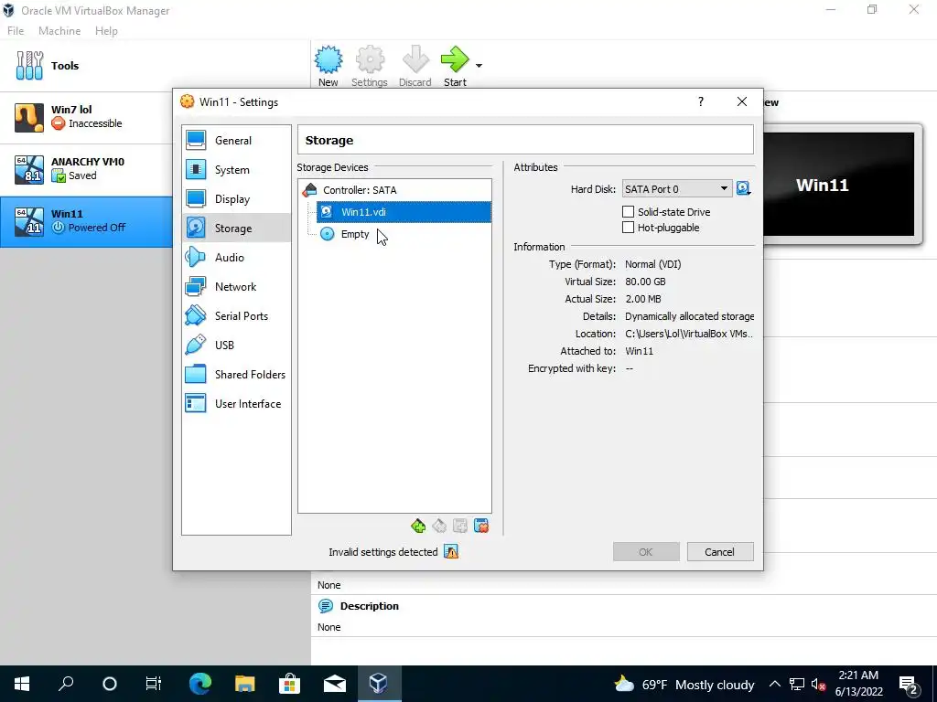Click the invalid settings warning icon
The height and width of the screenshot is (702, 937).
(451, 551)
